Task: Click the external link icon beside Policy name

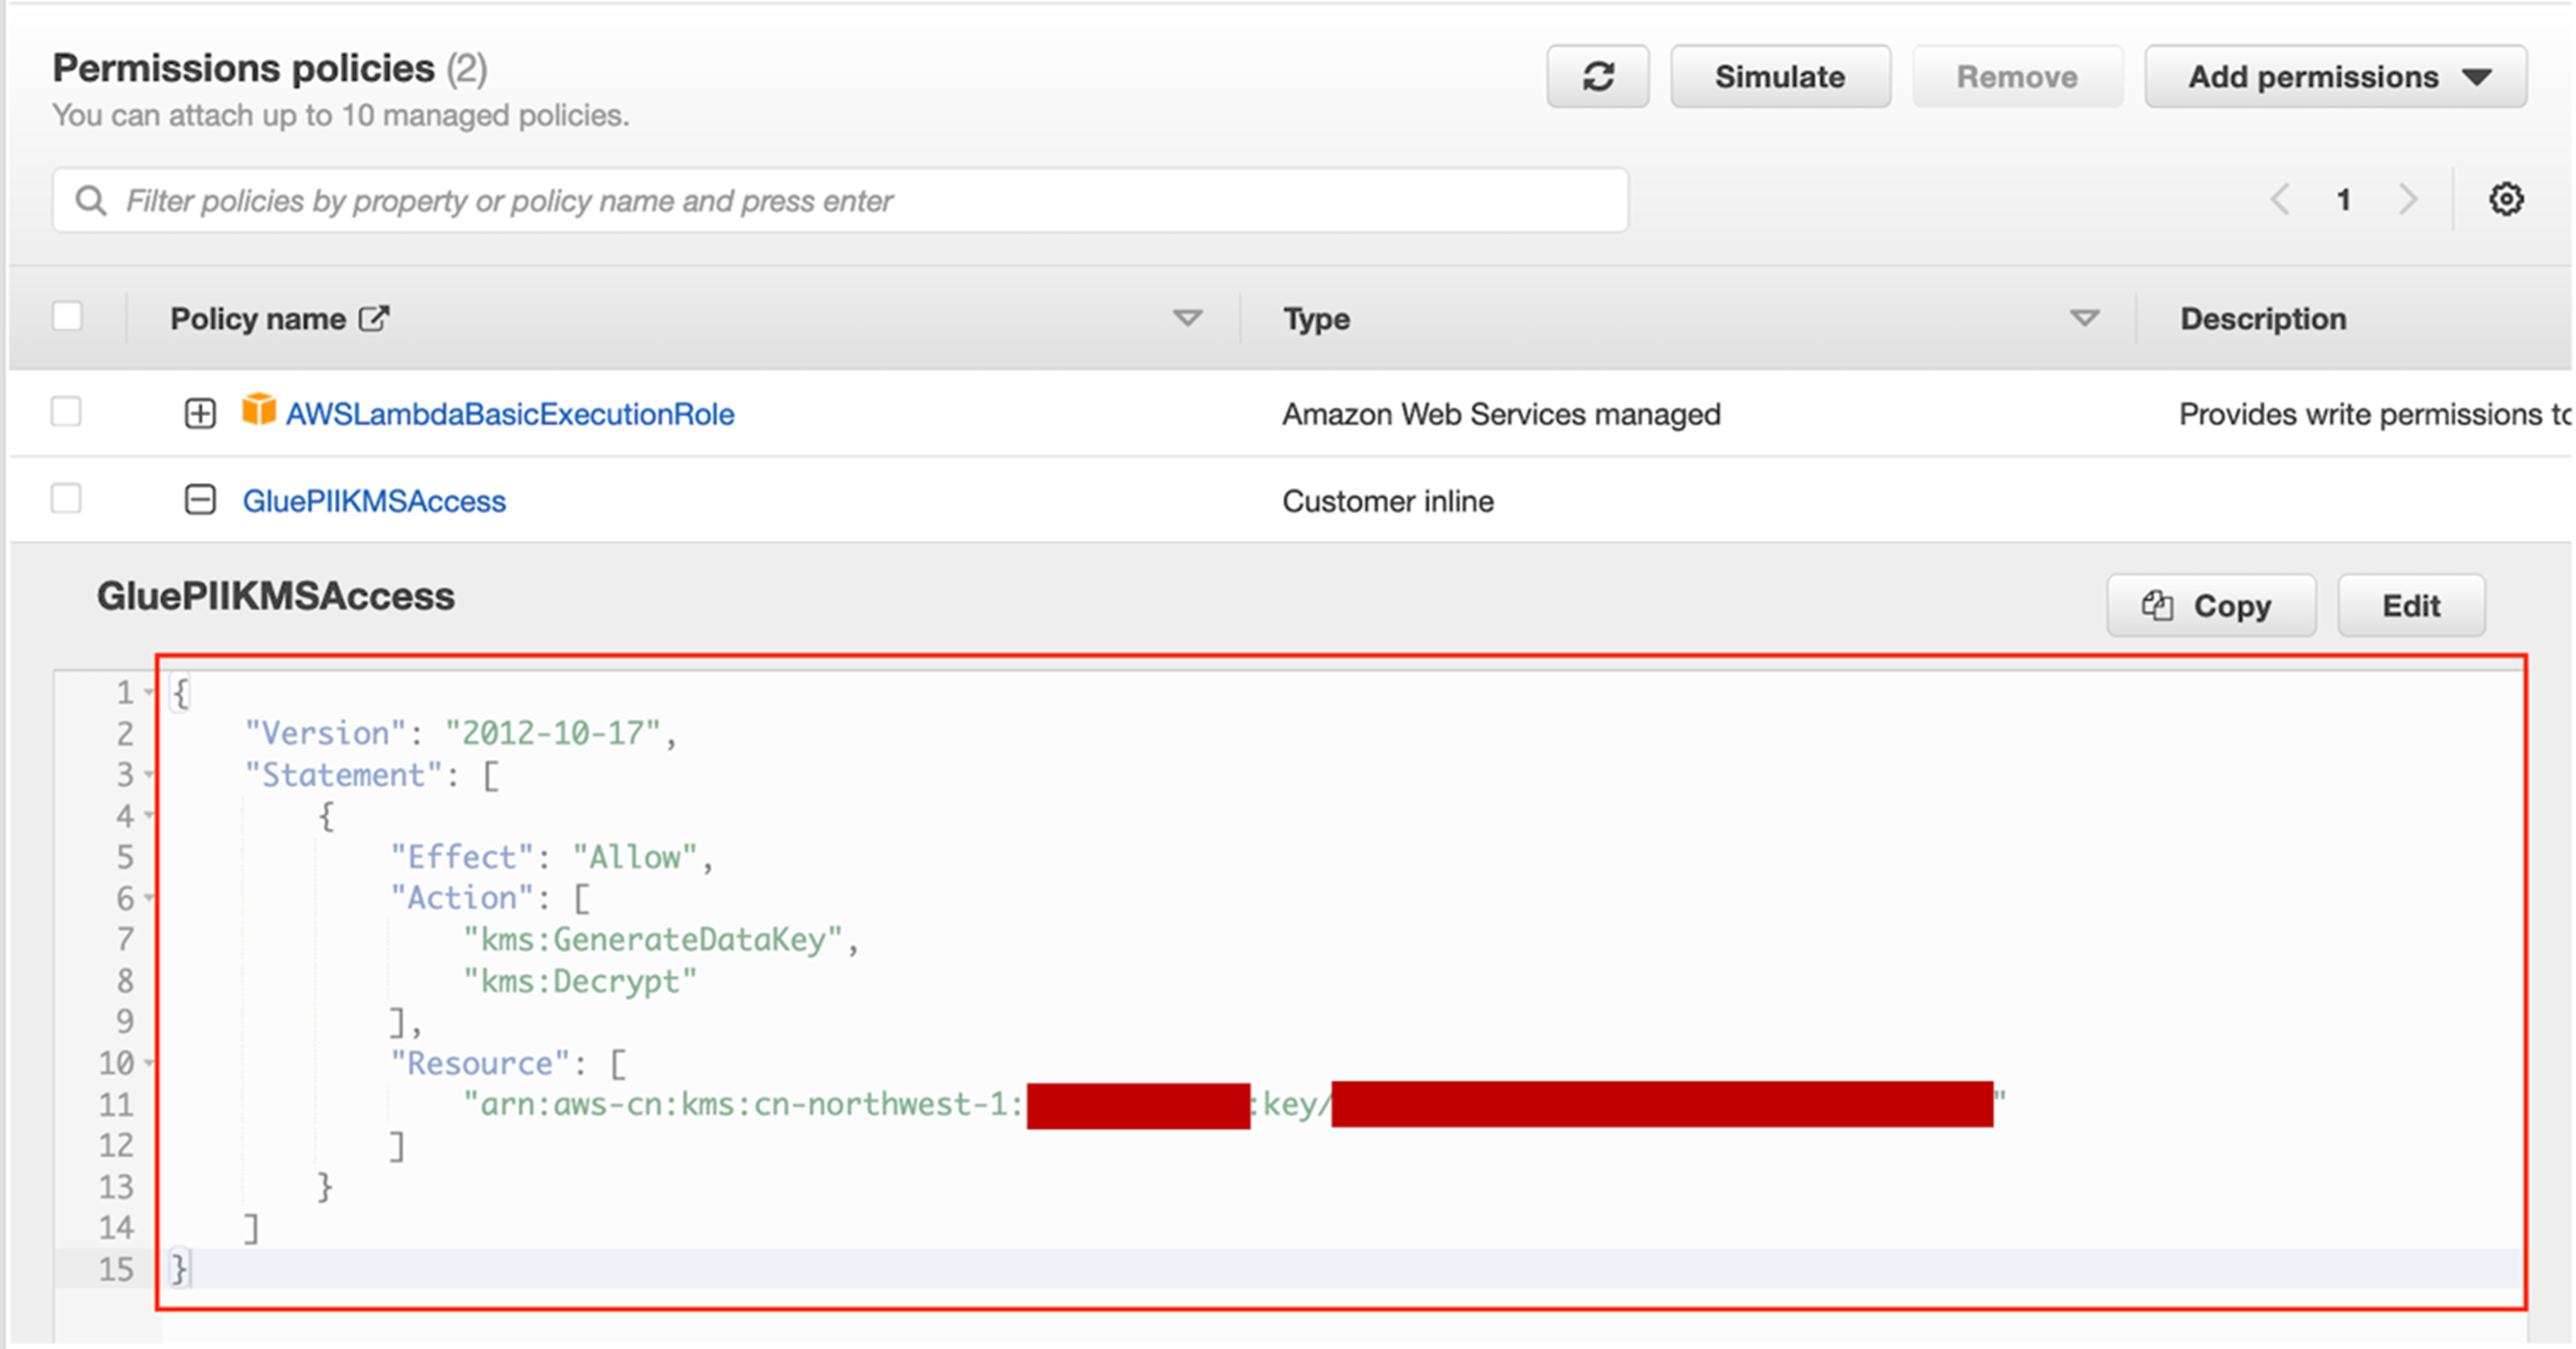Action: coord(374,319)
